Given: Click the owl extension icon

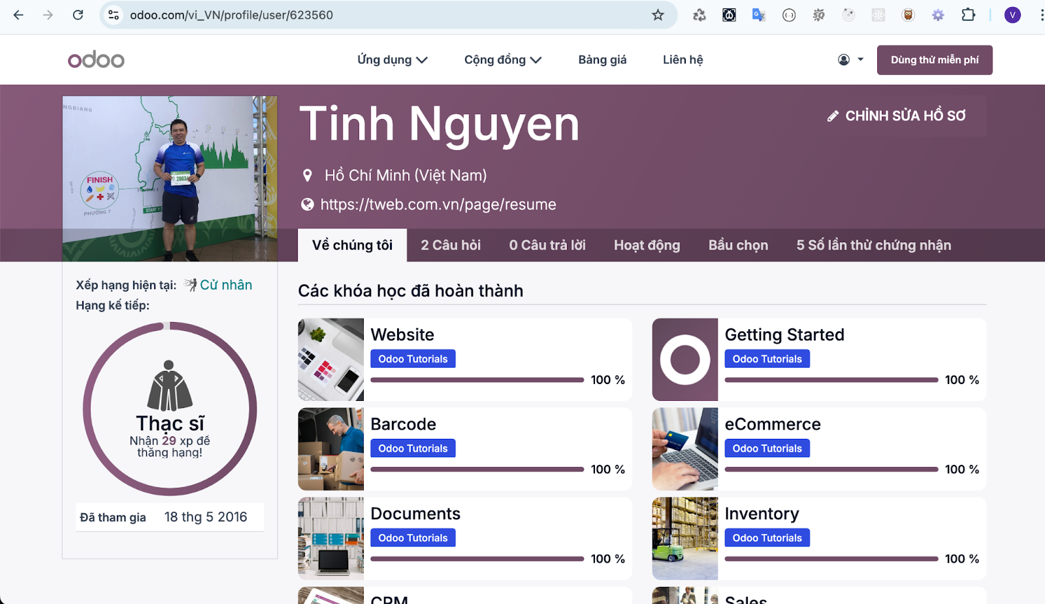Looking at the screenshot, I should [x=908, y=14].
